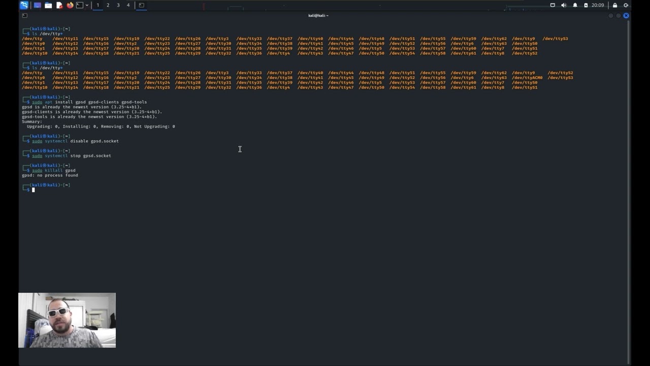Click 'gpsd-clients is already the newest version' line
The height and width of the screenshot is (366, 650).
pos(92,112)
